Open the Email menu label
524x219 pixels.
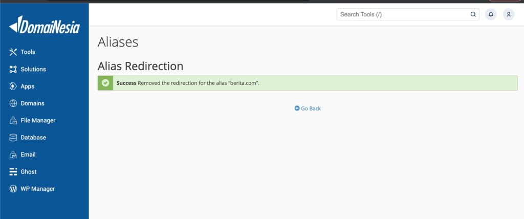(28, 155)
